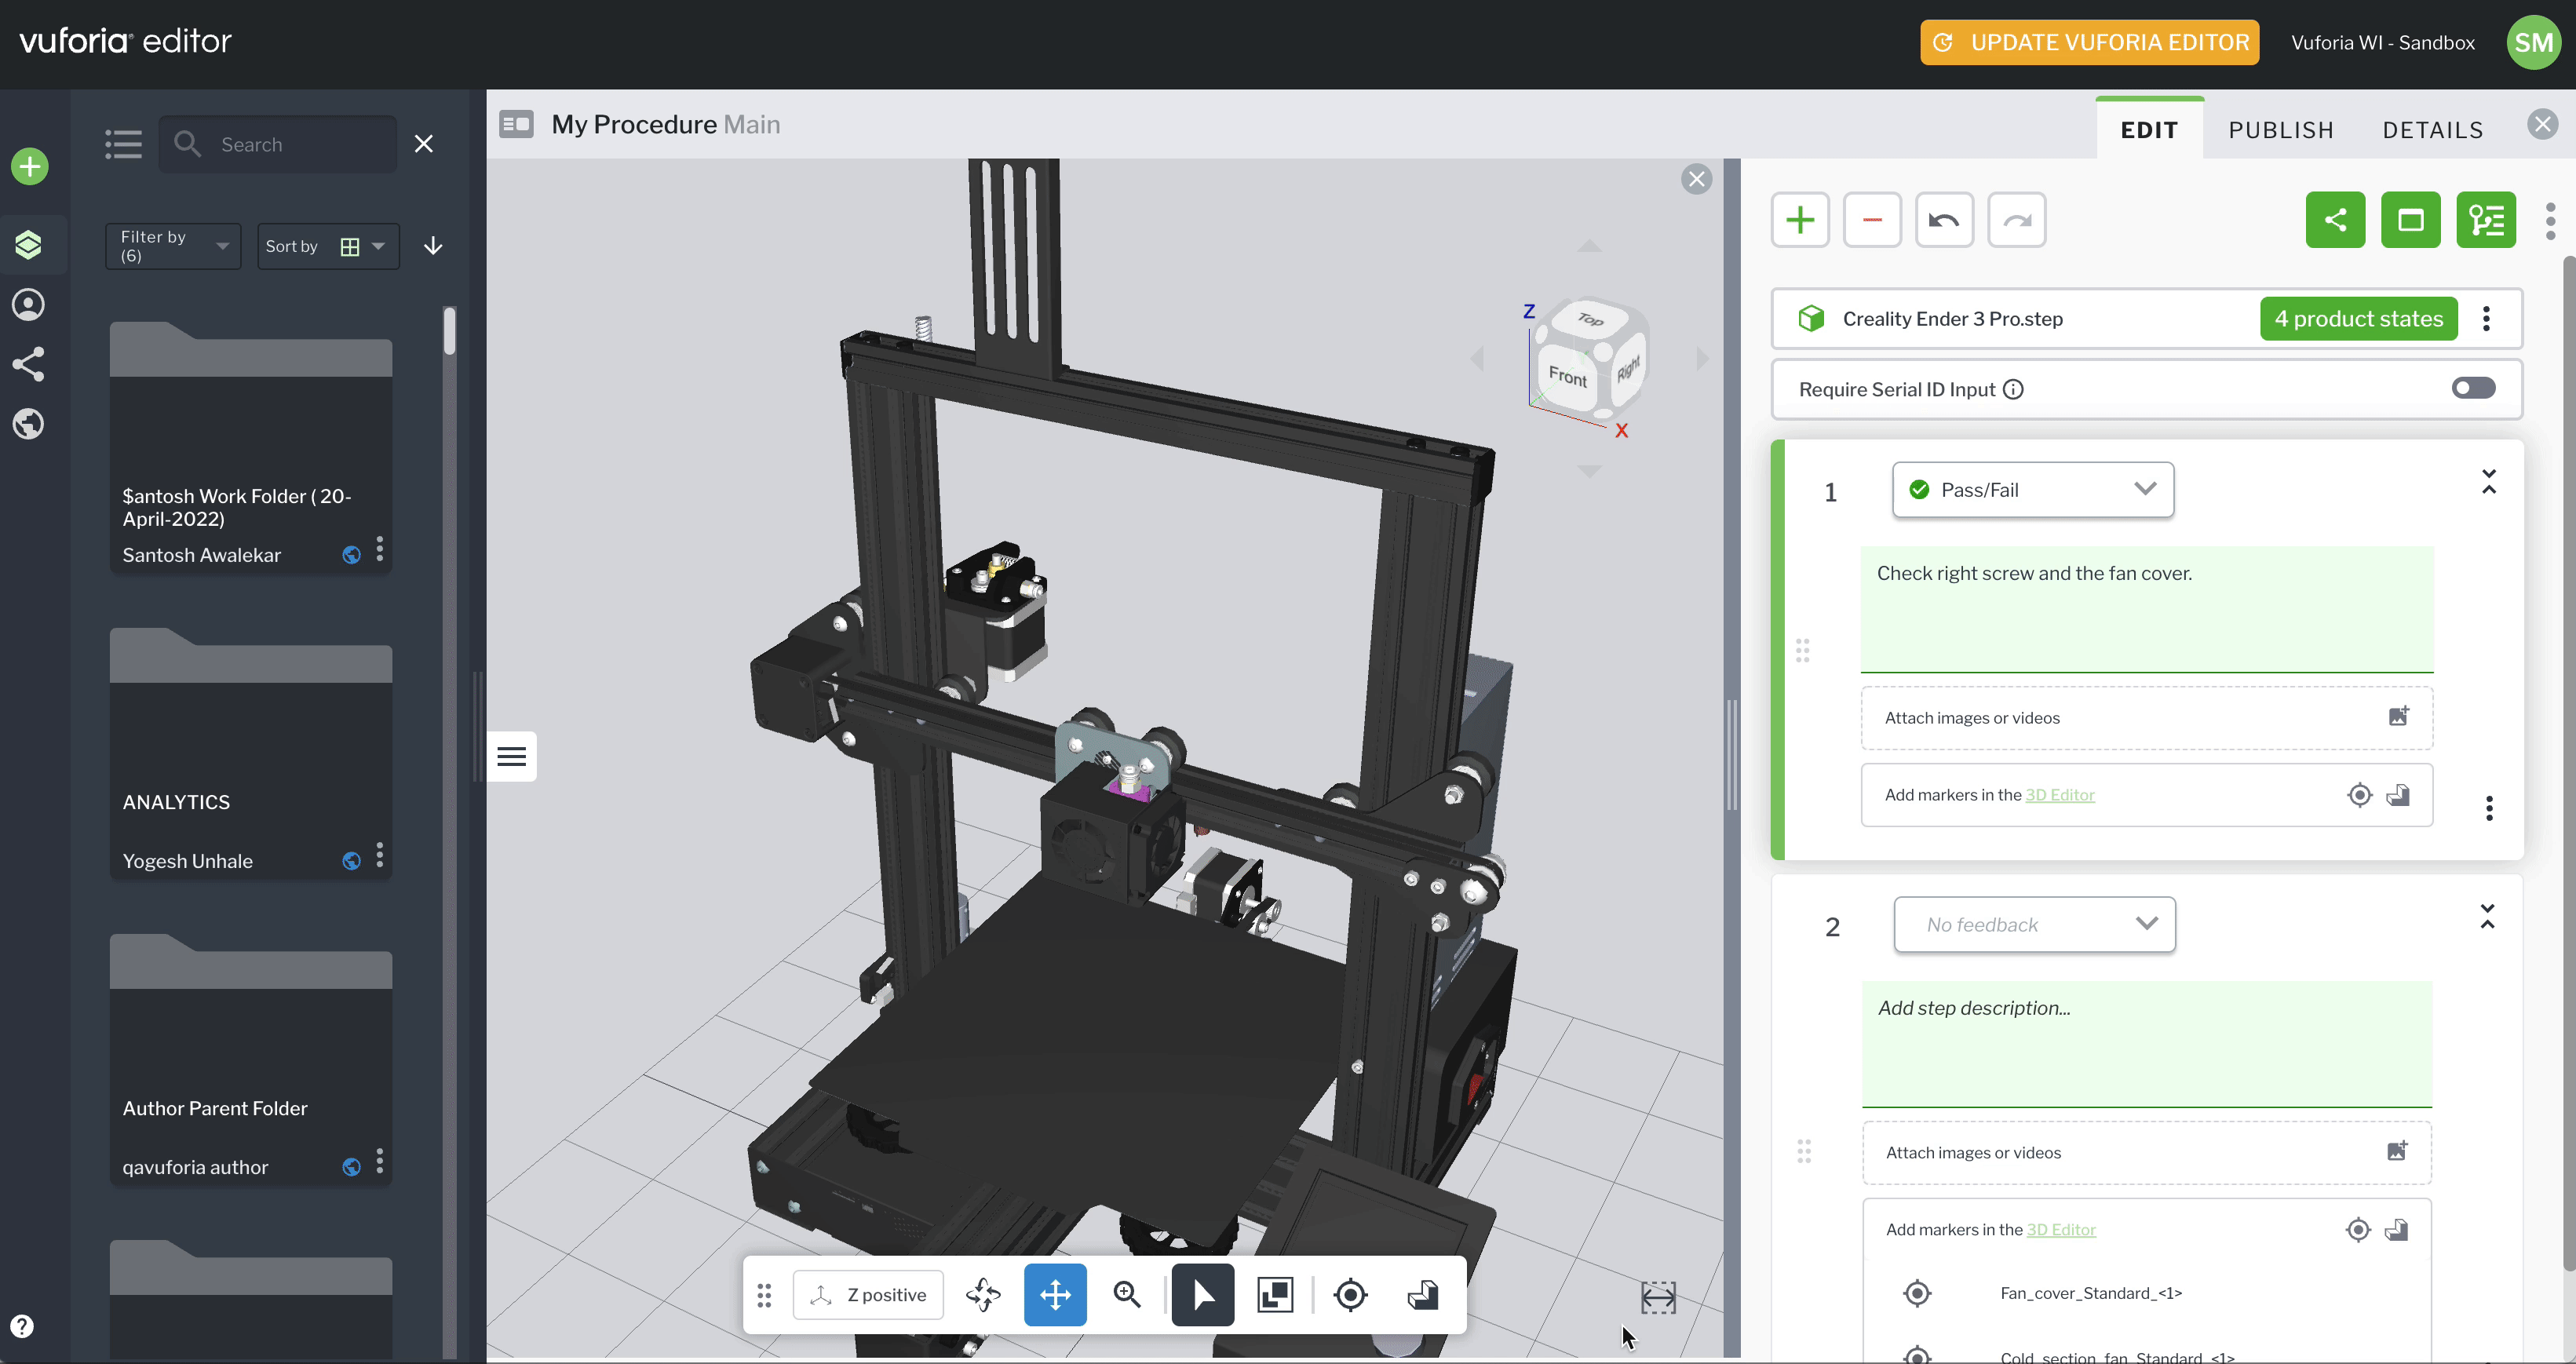
Task: Toggle sort direction arrow
Action: [x=433, y=246]
